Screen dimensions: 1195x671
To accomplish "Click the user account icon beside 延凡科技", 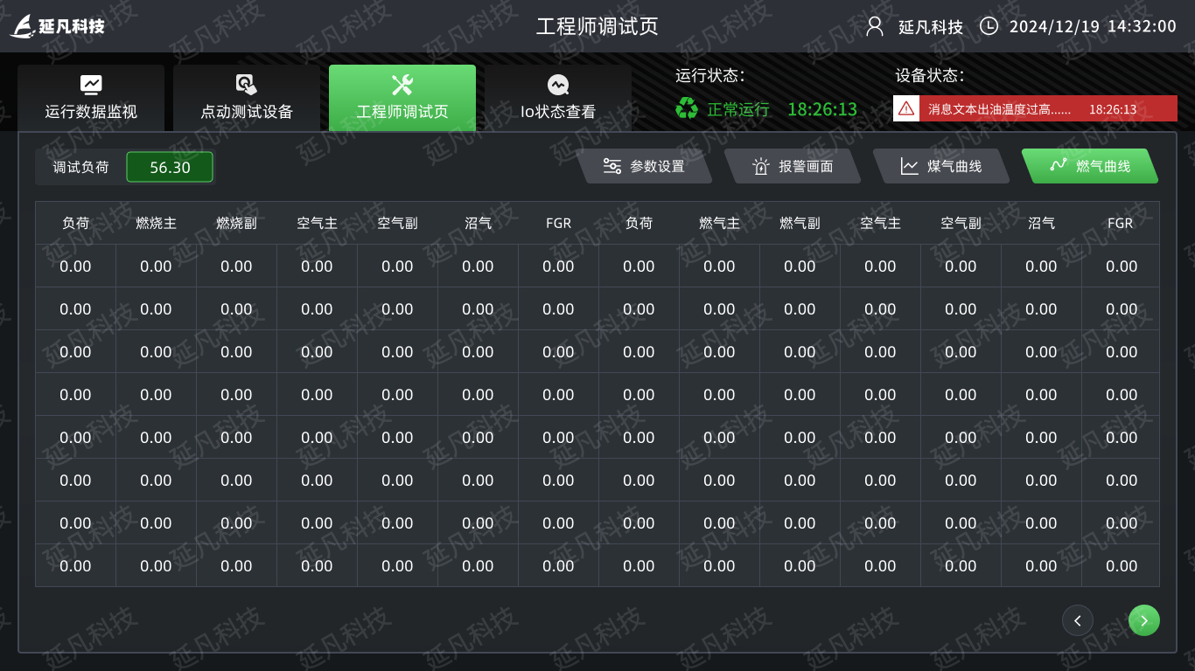I will 872,26.
